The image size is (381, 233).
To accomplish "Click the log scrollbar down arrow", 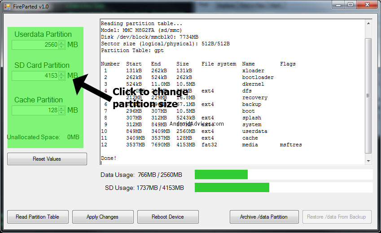I will (x=368, y=161).
